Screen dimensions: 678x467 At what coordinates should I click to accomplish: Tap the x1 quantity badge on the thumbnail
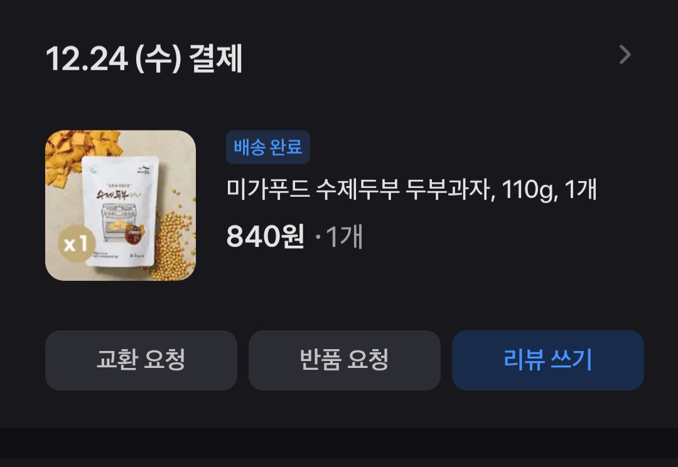(77, 244)
